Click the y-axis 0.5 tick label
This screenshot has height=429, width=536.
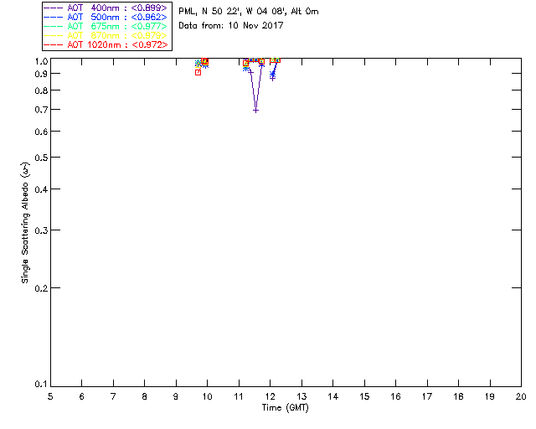click(41, 158)
